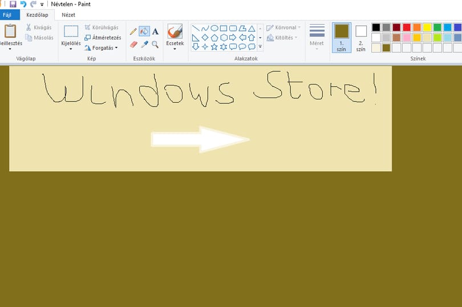Image resolution: width=462 pixels, height=307 pixels.
Task: Choose the Rounded rectangular callout shape
Action: click(x=233, y=47)
